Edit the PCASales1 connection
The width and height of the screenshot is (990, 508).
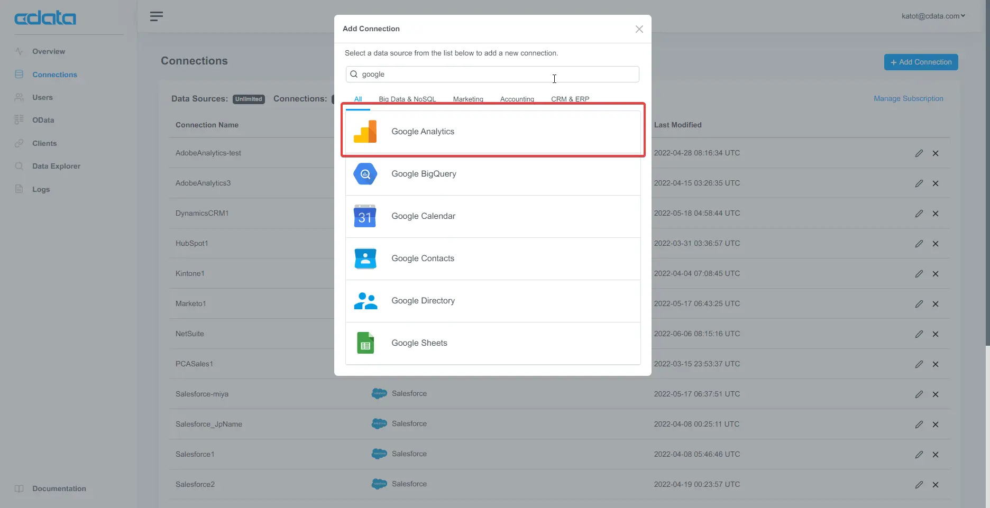pyautogui.click(x=919, y=364)
